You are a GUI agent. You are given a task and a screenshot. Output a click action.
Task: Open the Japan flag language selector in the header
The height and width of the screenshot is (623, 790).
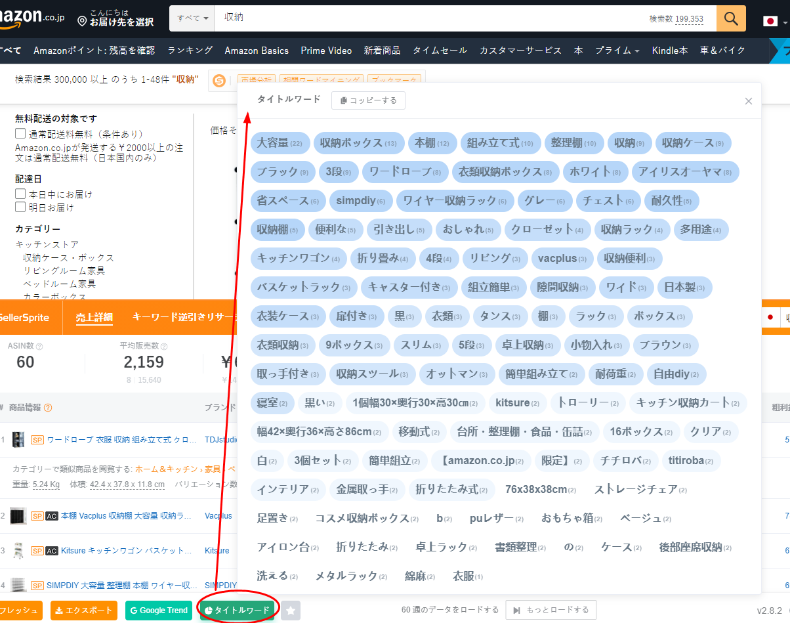point(774,21)
